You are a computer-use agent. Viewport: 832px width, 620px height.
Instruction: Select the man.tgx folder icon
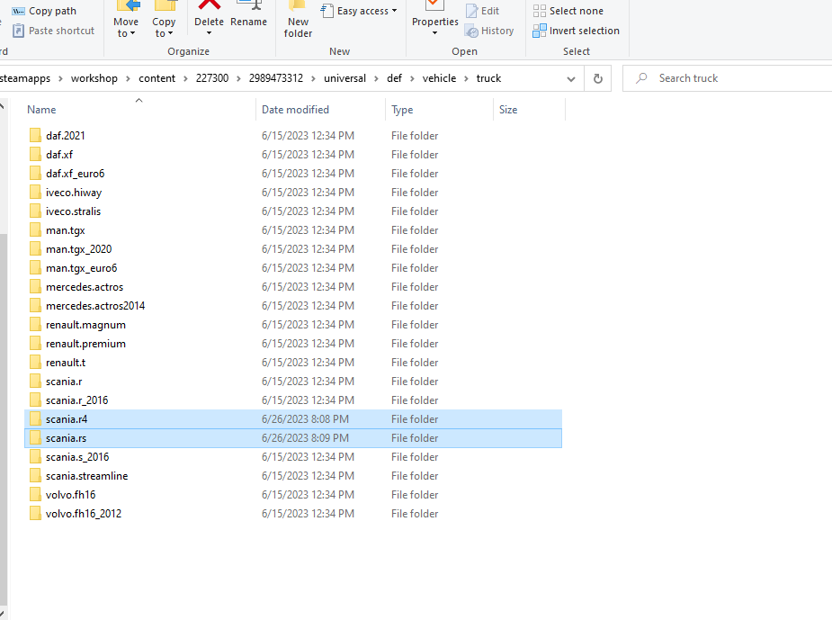pyautogui.click(x=35, y=229)
